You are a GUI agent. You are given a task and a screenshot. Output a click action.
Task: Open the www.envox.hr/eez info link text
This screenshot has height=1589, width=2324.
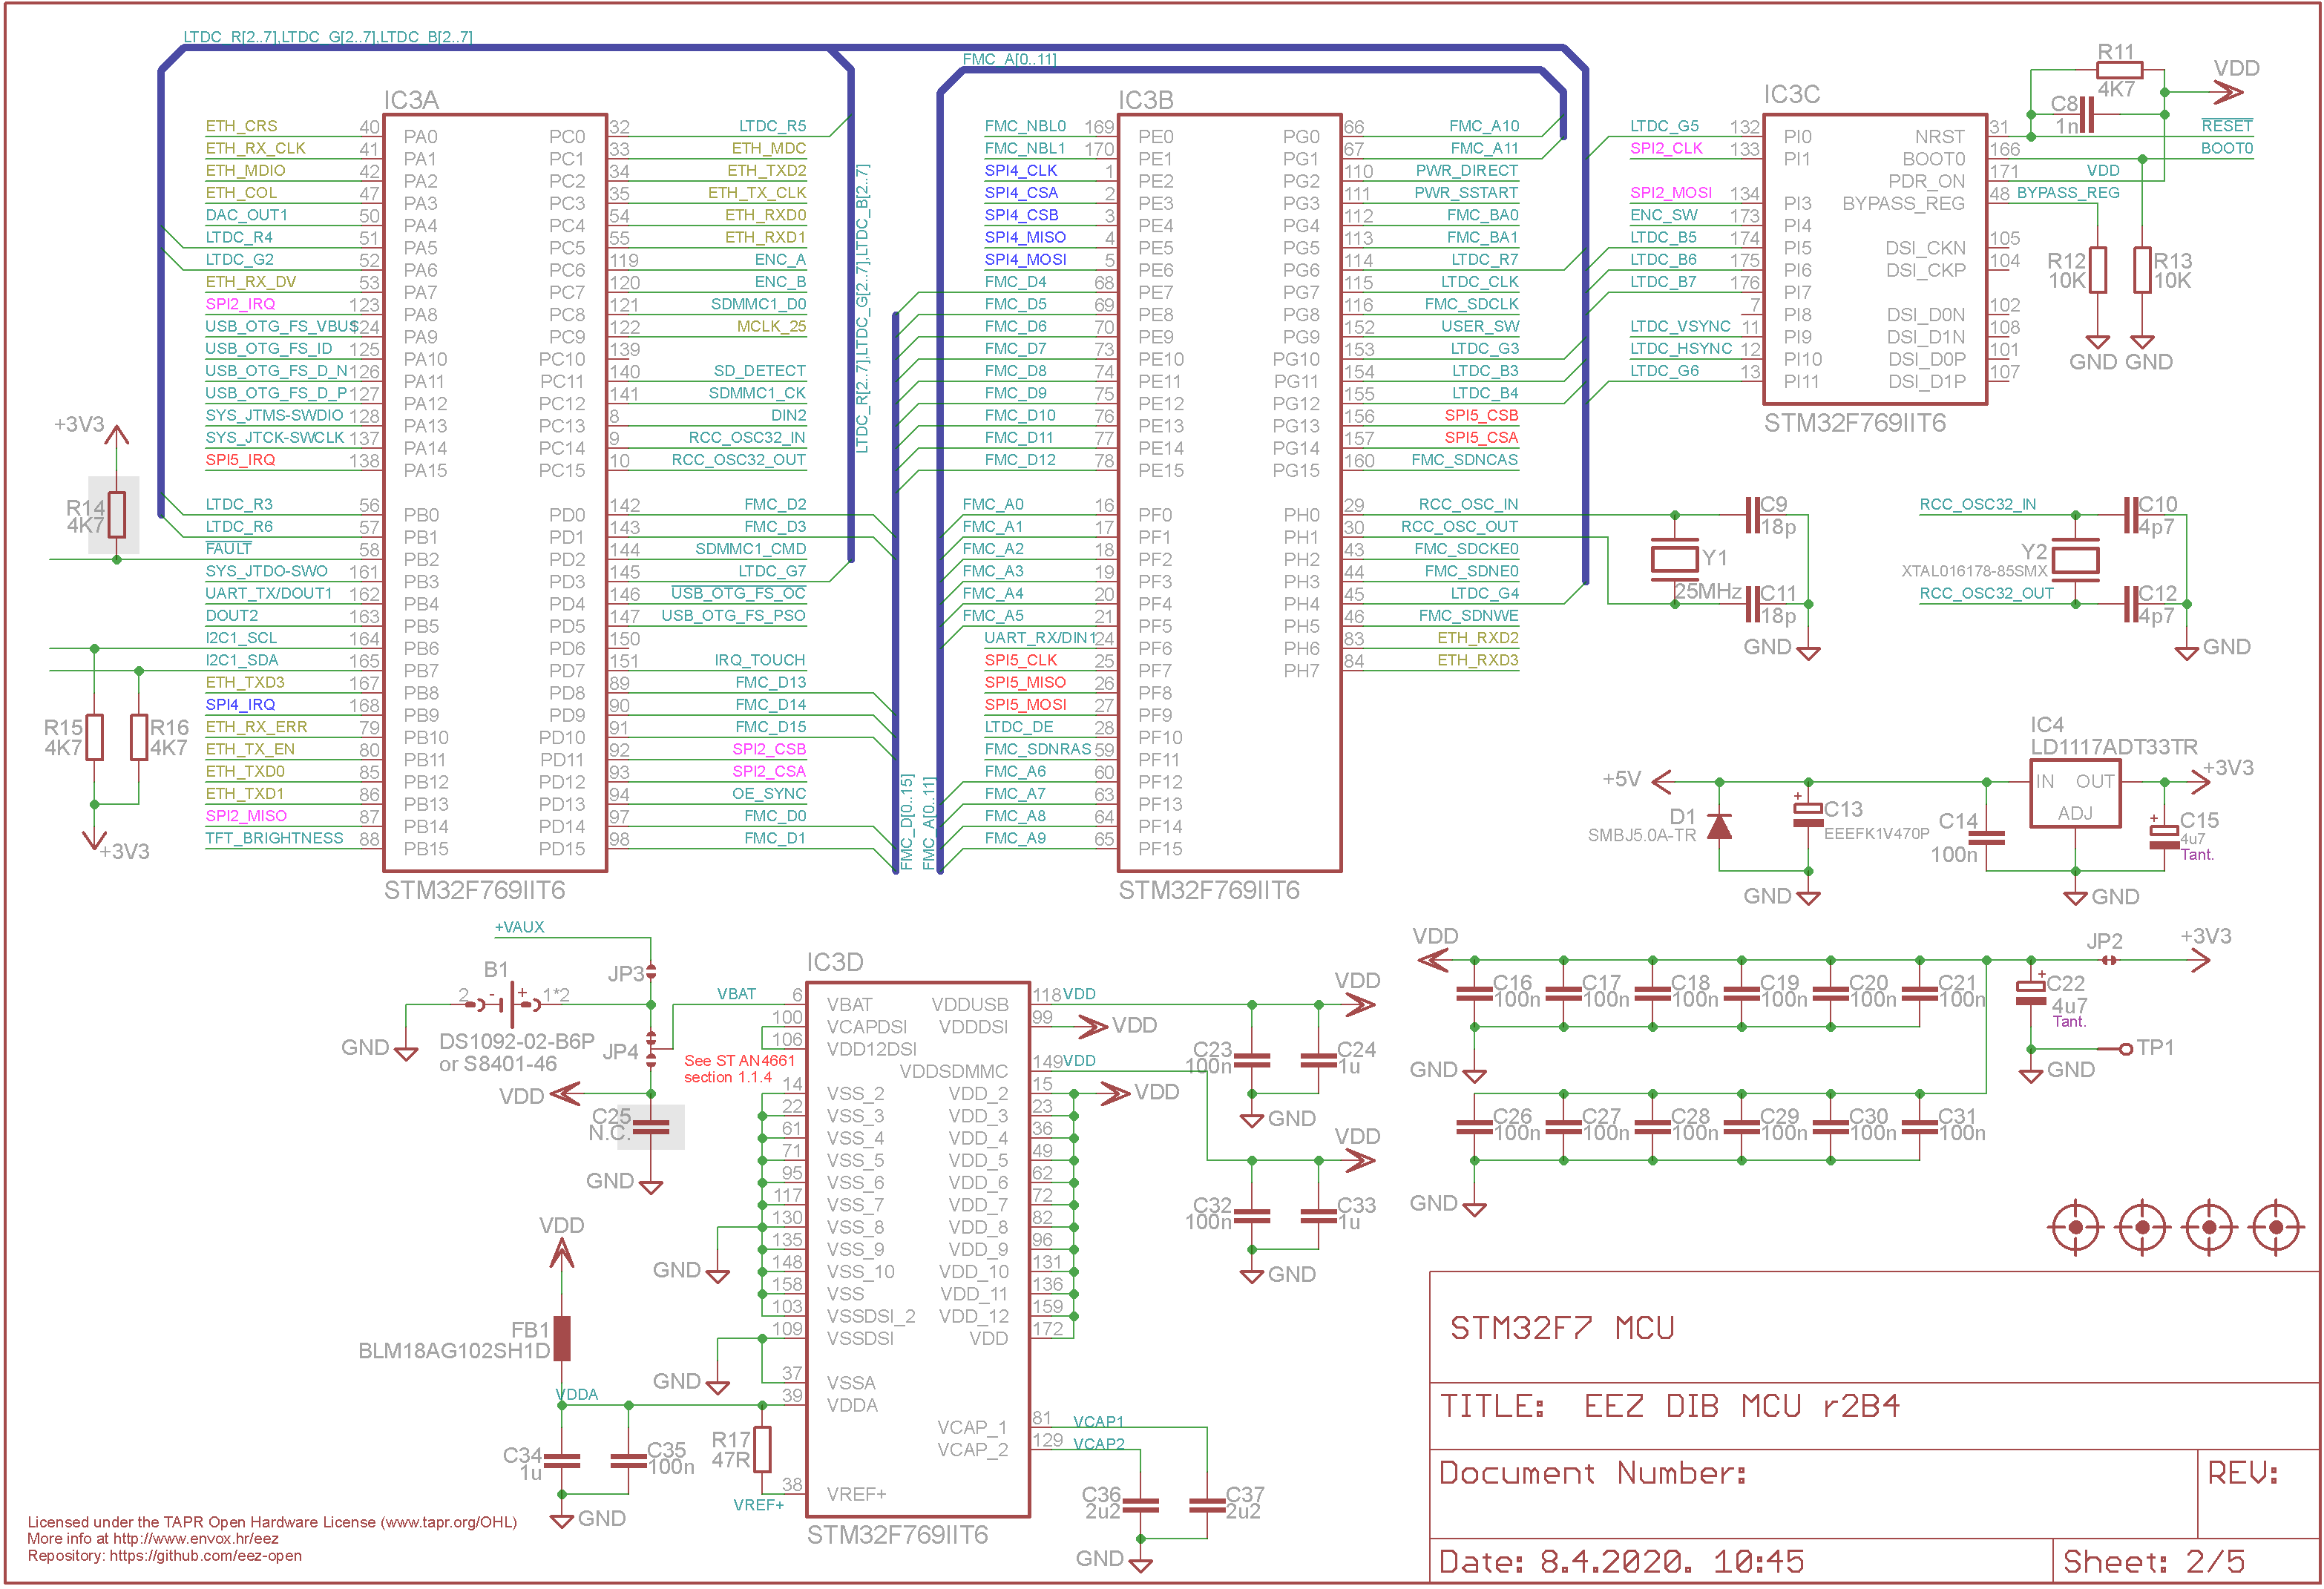click(196, 1539)
